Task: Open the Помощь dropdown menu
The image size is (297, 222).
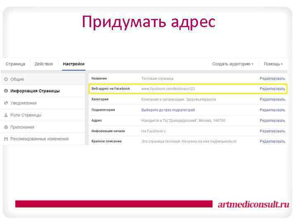Action: [x=273, y=64]
